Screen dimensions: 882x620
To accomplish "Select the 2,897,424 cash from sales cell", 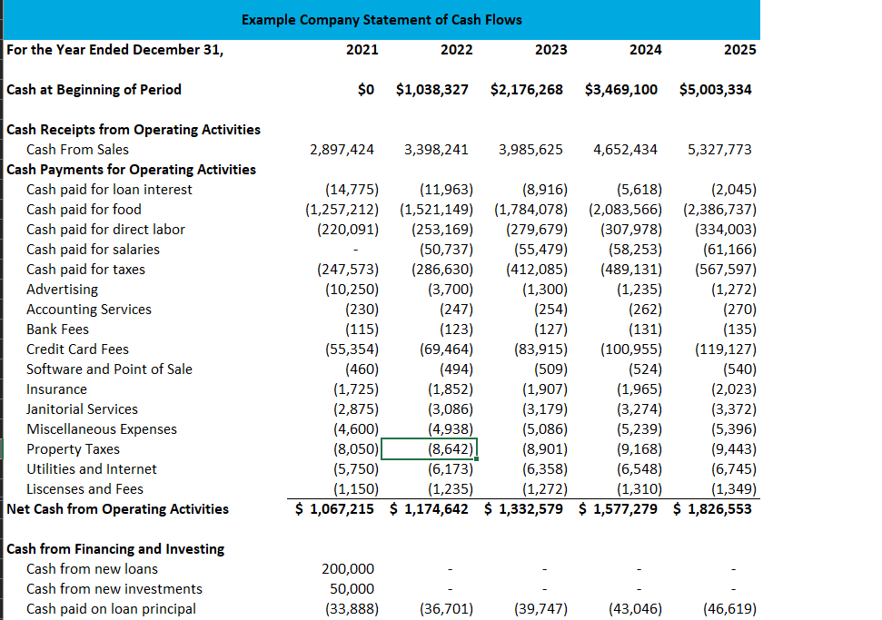I will point(342,150).
